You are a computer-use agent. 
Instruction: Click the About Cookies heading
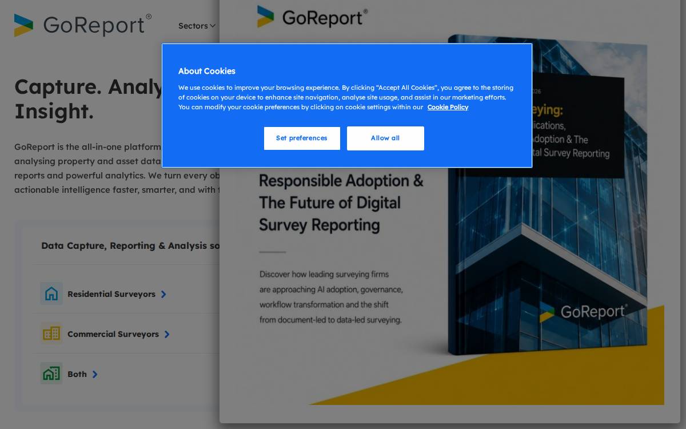pyautogui.click(x=207, y=71)
